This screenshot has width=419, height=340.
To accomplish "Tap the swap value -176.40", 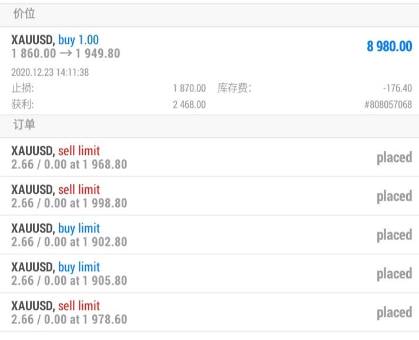I will (397, 88).
